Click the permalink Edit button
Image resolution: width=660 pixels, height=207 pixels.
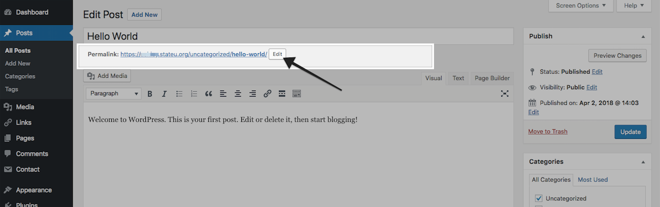pos(277,54)
